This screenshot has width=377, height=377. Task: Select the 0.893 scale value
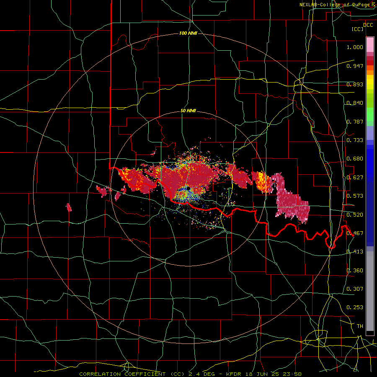[x=355, y=84]
